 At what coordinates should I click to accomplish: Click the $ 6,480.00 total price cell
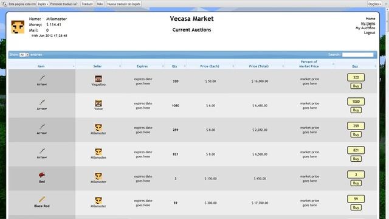[260, 105]
